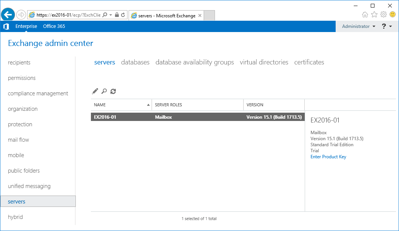Click Version 15.1 (Build 1713.5) table cell
The image size is (399, 231).
[x=274, y=117]
